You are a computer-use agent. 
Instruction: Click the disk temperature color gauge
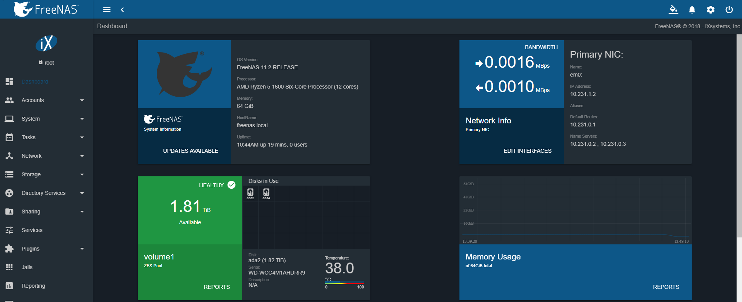point(344,283)
